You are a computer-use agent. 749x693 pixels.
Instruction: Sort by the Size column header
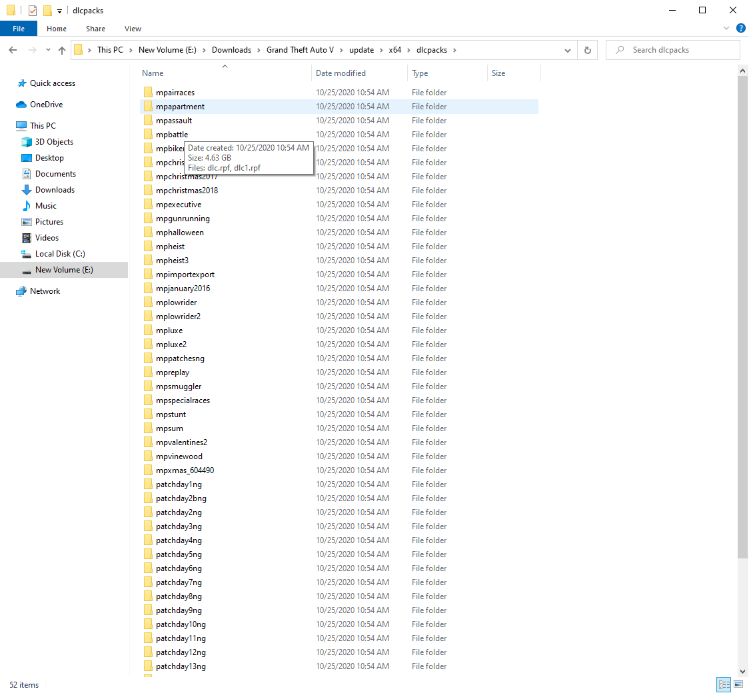pyautogui.click(x=514, y=73)
